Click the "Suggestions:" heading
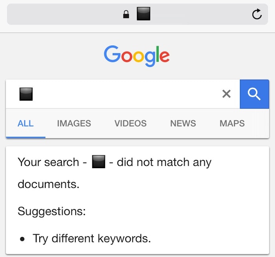This screenshot has width=275, height=257. pos(51,211)
